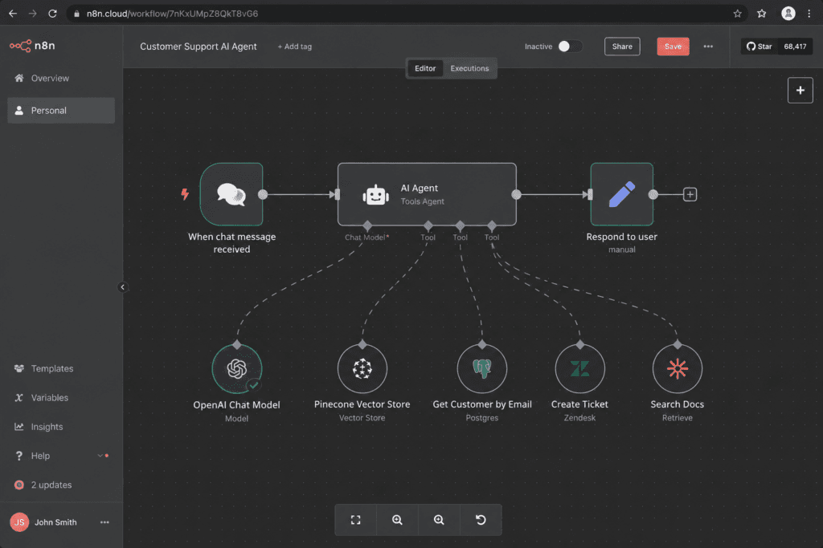Select the Respond to user node
The image size is (823, 548).
click(x=621, y=194)
